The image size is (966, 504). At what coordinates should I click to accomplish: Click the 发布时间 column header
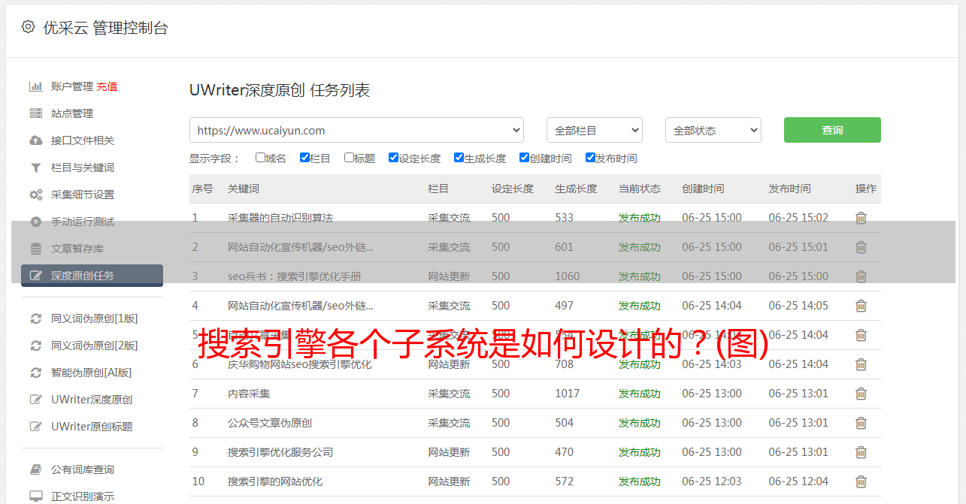[789, 189]
